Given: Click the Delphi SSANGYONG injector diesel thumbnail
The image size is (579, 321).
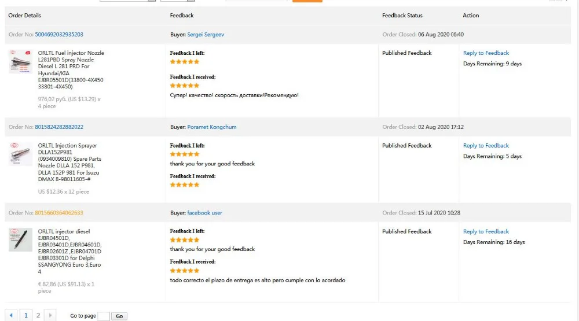Looking at the screenshot, I should [20, 239].
